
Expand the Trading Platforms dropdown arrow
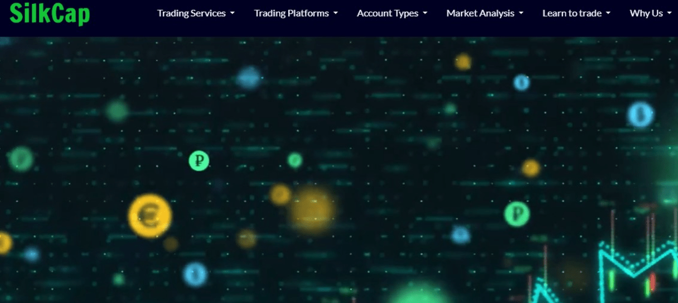pos(336,13)
